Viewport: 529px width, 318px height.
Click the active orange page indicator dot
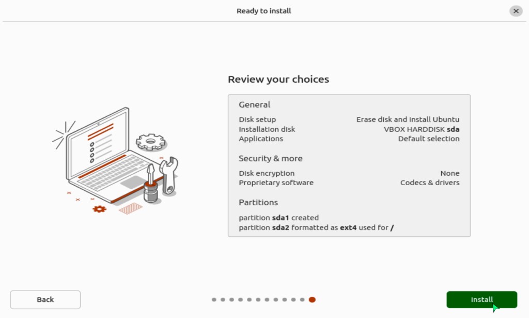point(312,299)
